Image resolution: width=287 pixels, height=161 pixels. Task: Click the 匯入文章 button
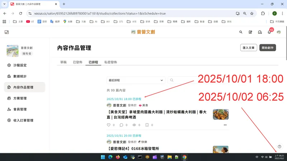(249, 48)
